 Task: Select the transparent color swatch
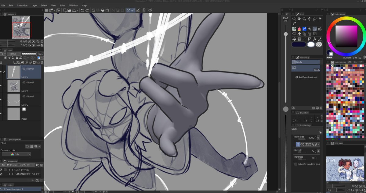point(319,44)
